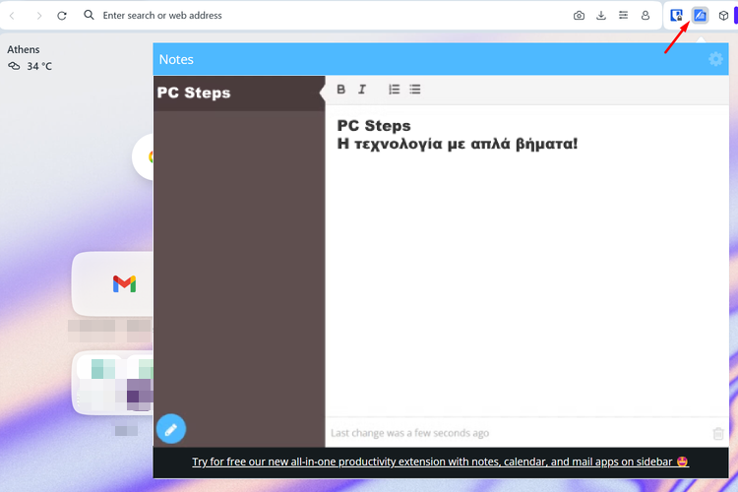Open Notes settings gear
This screenshot has height=492, width=738.
(x=715, y=59)
